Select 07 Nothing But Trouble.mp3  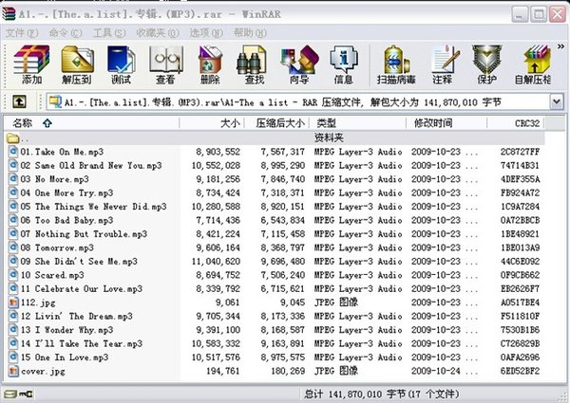[84, 234]
